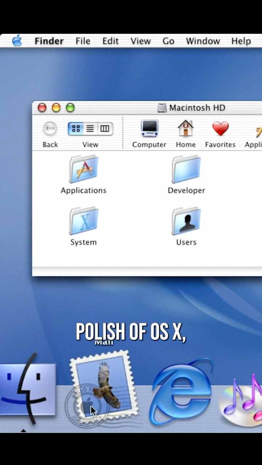This screenshot has height=465, width=262.
Task: Select the Applications folder
Action: tap(84, 169)
